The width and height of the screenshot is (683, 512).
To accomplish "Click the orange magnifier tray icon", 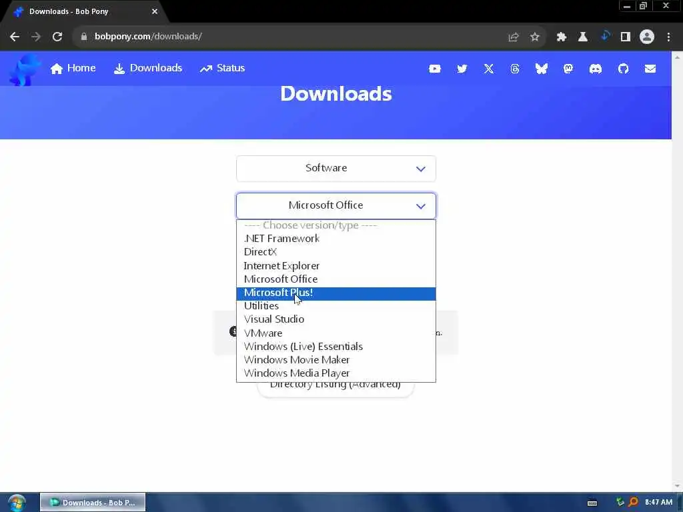I will pos(634,503).
